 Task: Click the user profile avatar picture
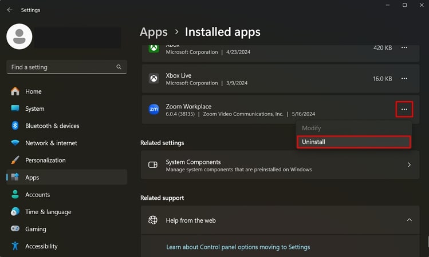(18, 37)
